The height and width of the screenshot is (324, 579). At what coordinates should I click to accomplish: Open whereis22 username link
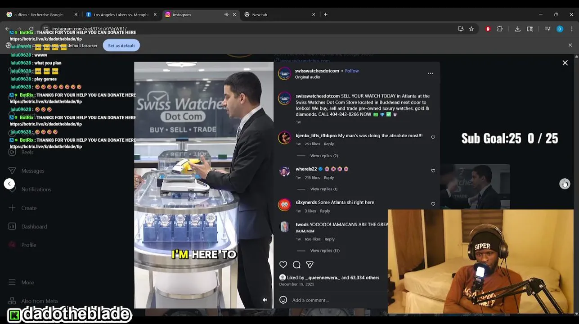point(306,169)
